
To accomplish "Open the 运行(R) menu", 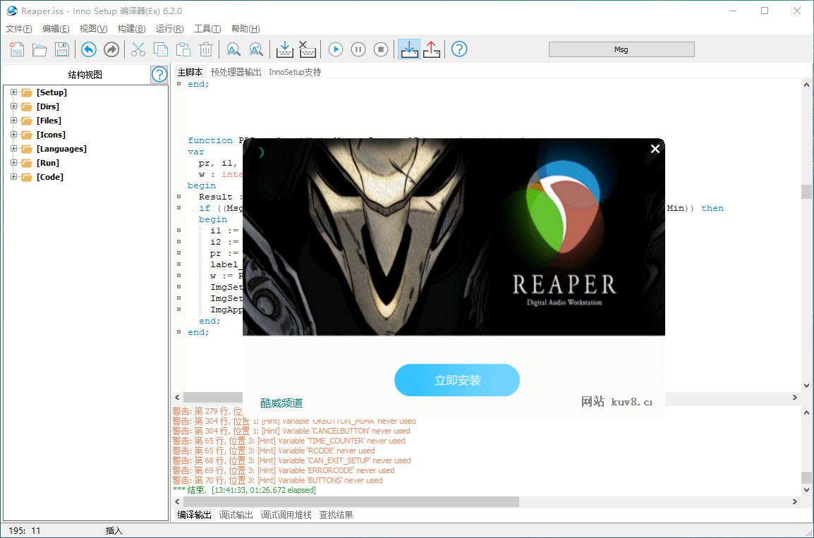I will [x=170, y=28].
